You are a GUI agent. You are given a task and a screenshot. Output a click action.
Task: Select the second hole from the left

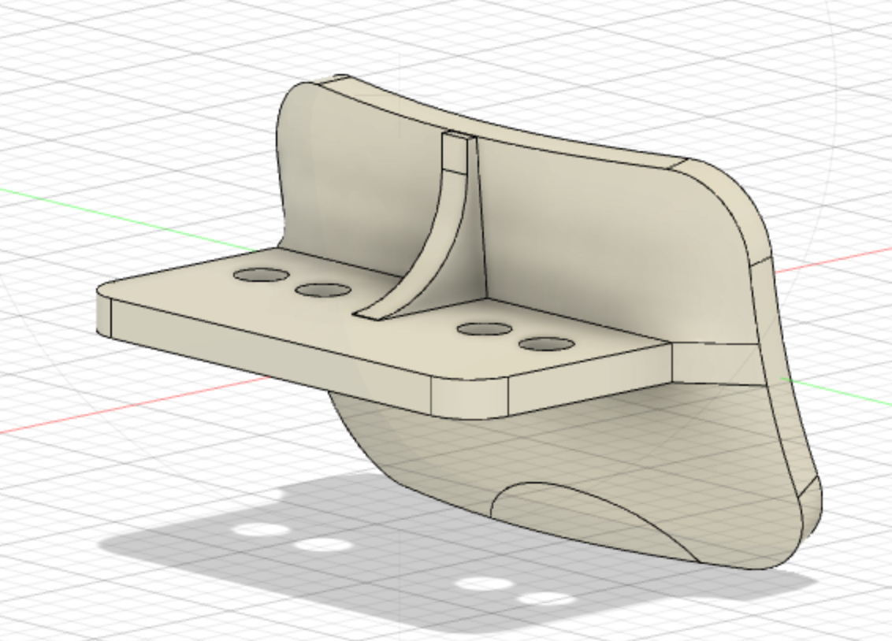[323, 291]
